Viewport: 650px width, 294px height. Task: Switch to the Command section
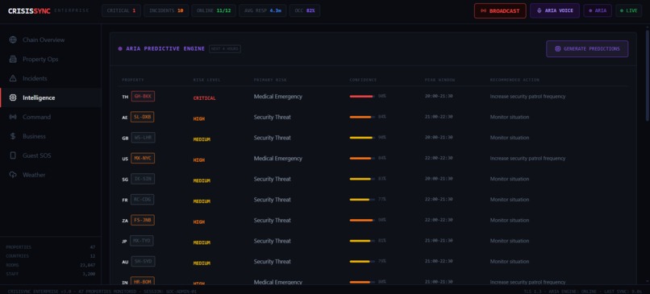pyautogui.click(x=51, y=117)
